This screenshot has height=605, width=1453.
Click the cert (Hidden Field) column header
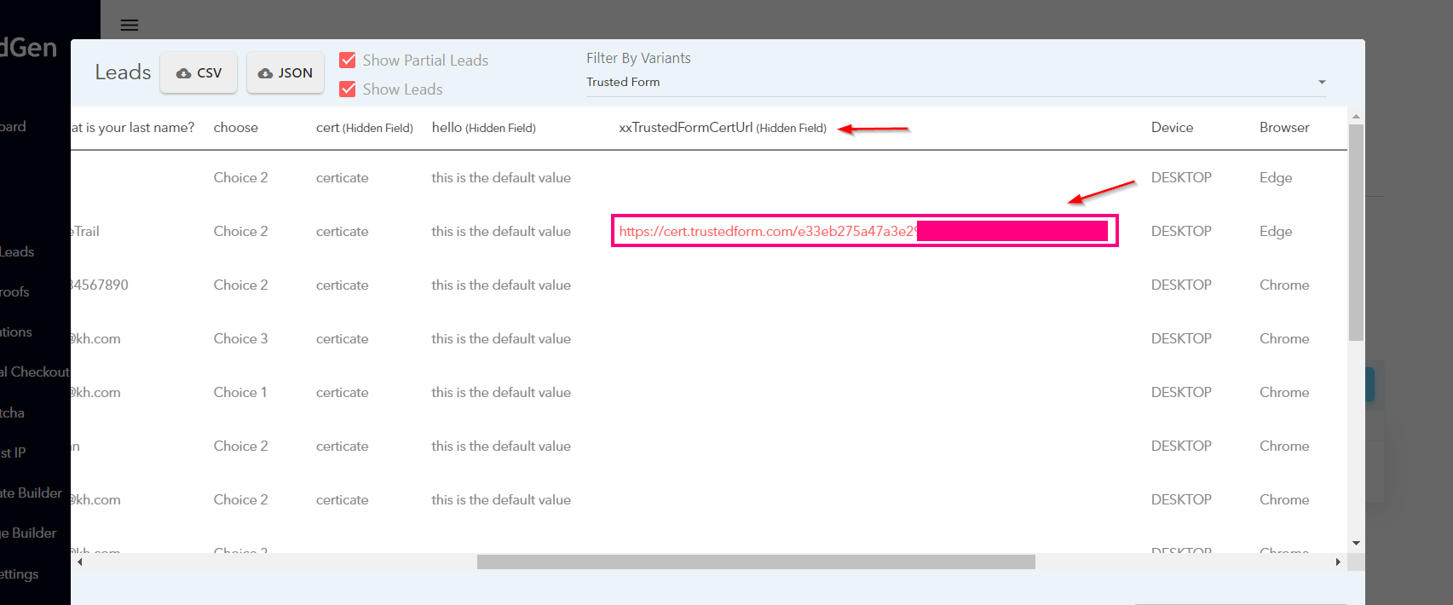[365, 127]
